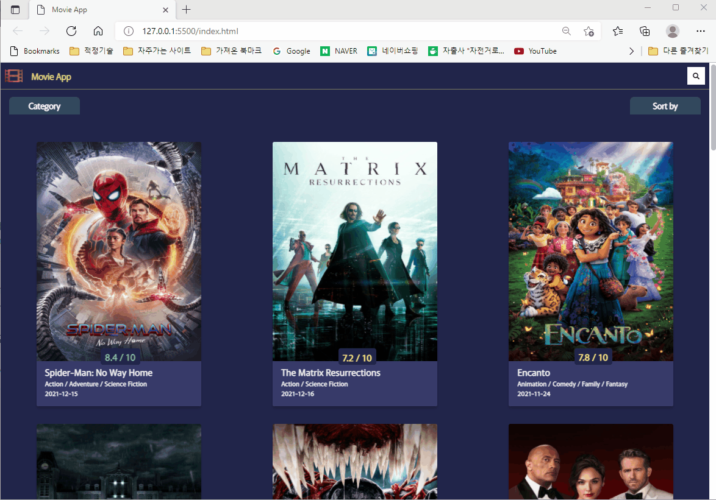This screenshot has width=716, height=500.
Task: Open the Bookmarks favorites bar item
Action: tap(35, 51)
